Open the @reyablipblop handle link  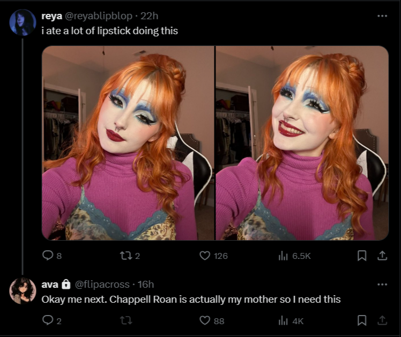click(x=99, y=16)
